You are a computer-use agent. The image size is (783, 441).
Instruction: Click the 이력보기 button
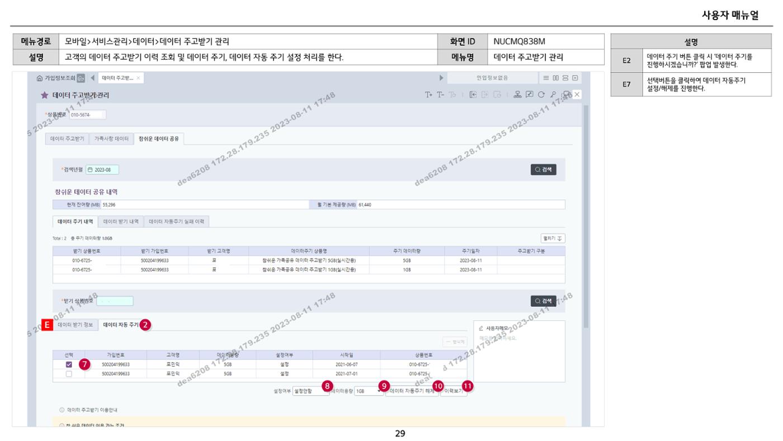(x=454, y=392)
